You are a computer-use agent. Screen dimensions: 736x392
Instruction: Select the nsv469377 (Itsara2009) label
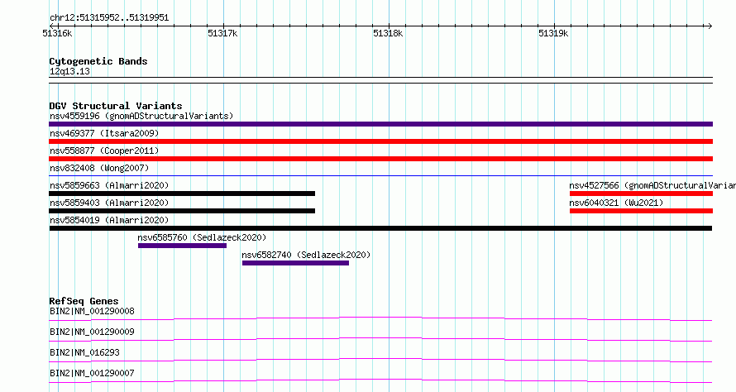click(104, 133)
